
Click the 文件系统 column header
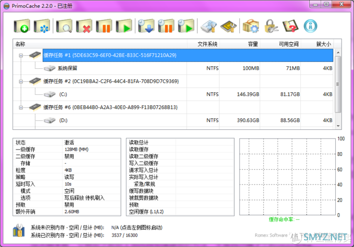click(203, 44)
